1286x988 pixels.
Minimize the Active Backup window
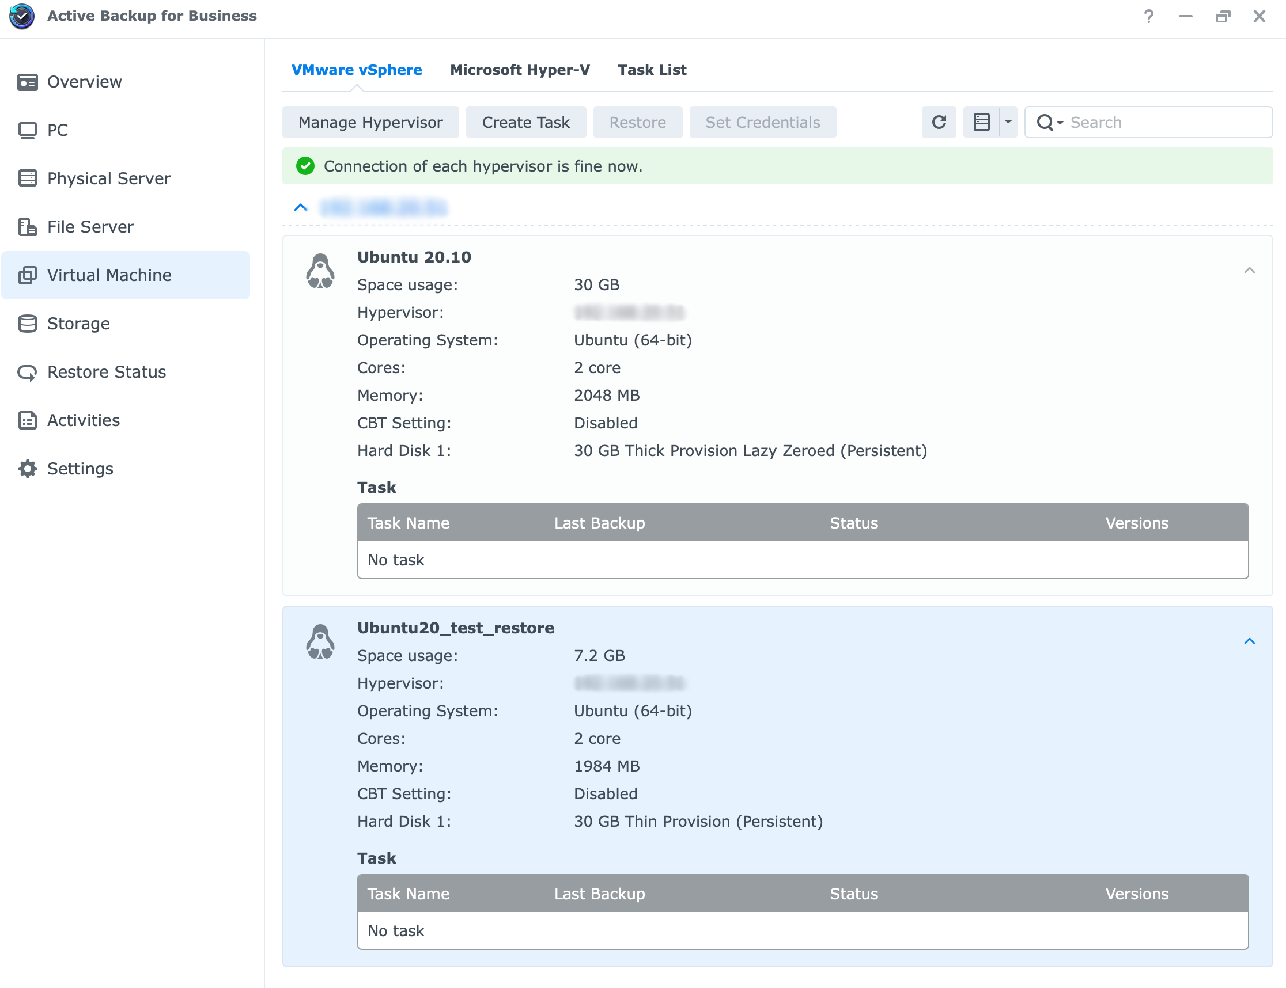[1185, 17]
